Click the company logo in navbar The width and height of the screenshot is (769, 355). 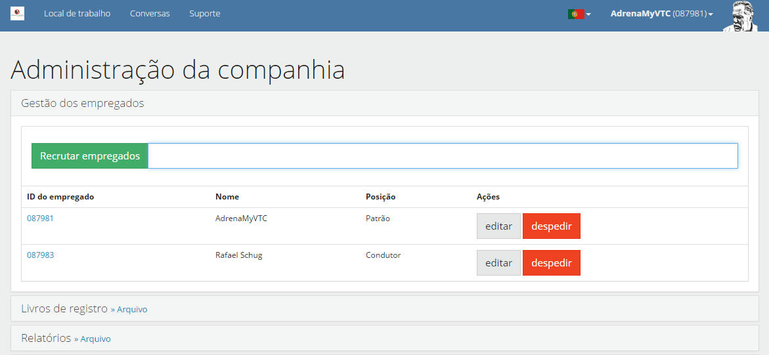pos(17,13)
